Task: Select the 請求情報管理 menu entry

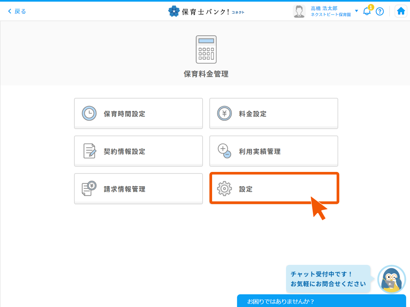Action: 138,188
